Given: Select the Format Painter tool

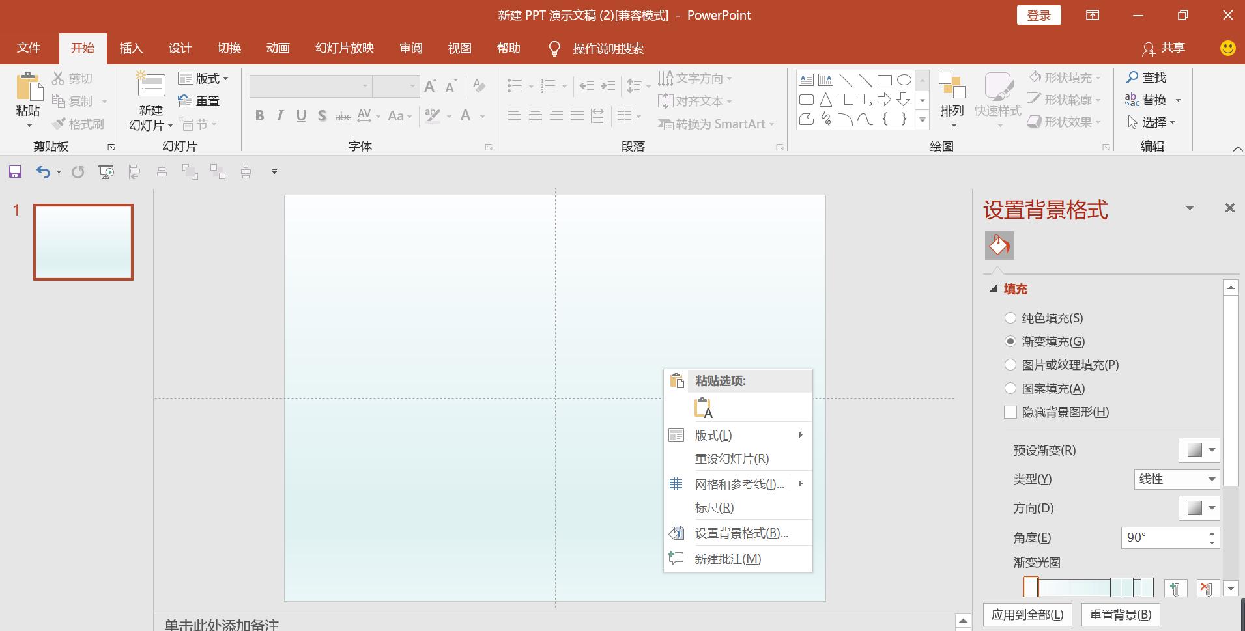Looking at the screenshot, I should [x=78, y=124].
